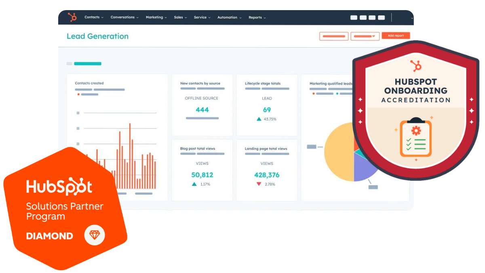Screen dimensions: 485x273
Task: Click green up arrow beside 43.75%
Action: click(259, 119)
